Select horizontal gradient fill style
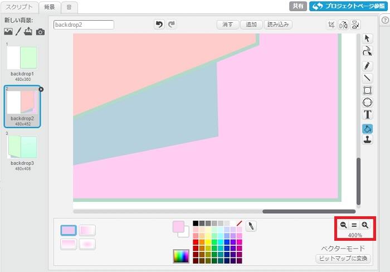390x272 pixels. coord(87,230)
